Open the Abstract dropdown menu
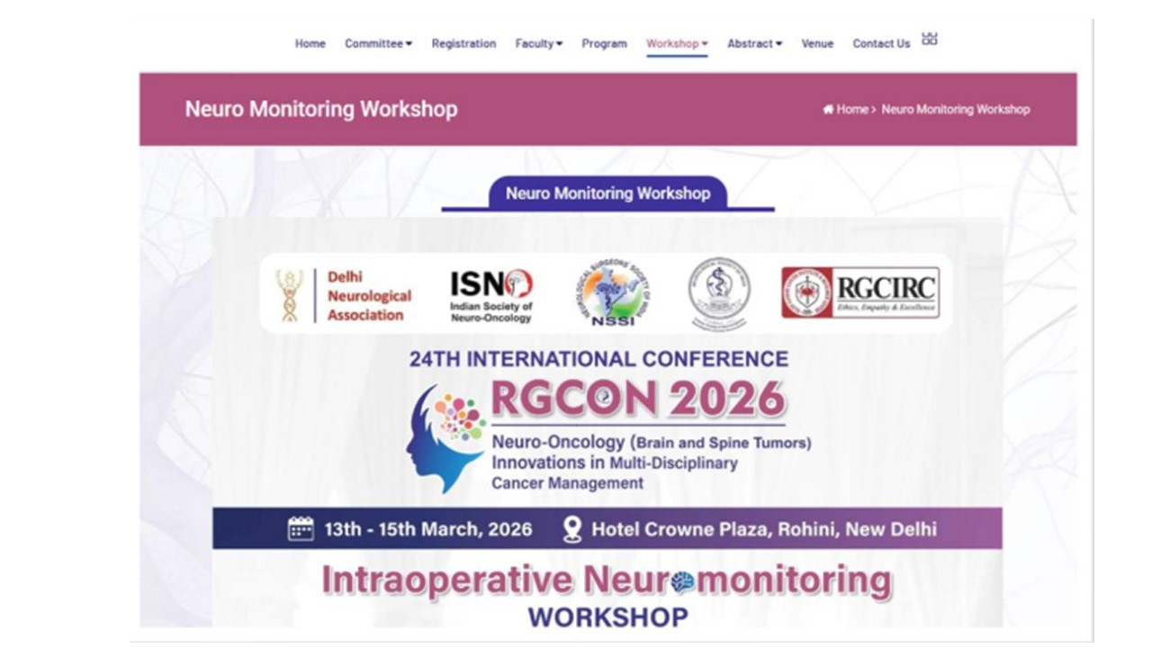 [x=754, y=43]
